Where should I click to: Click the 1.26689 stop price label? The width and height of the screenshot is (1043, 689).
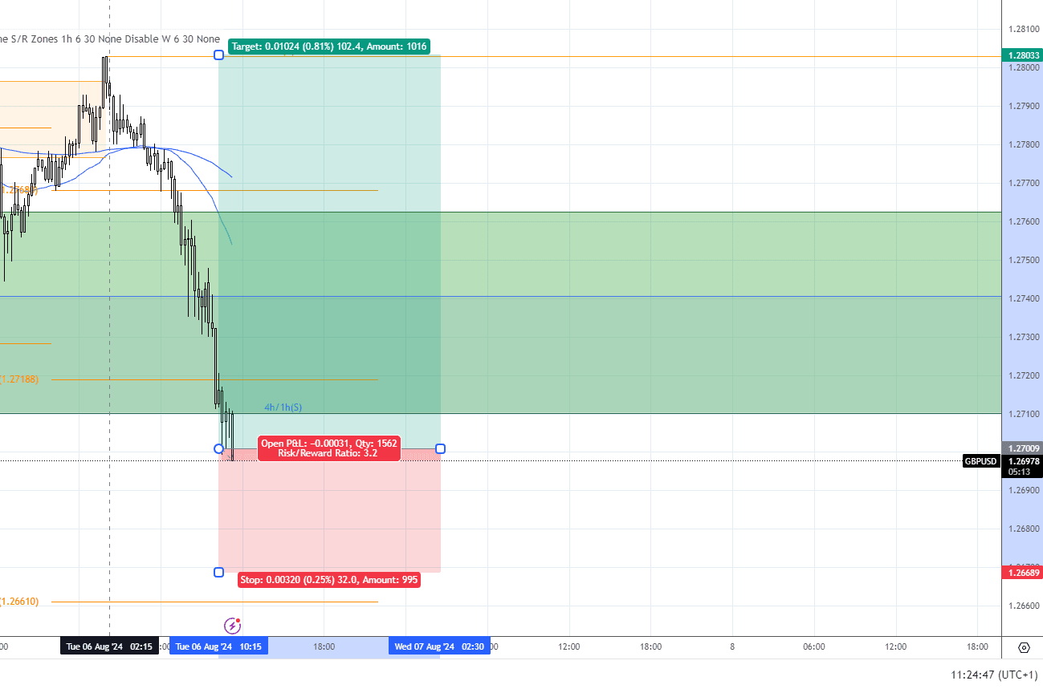1022,573
